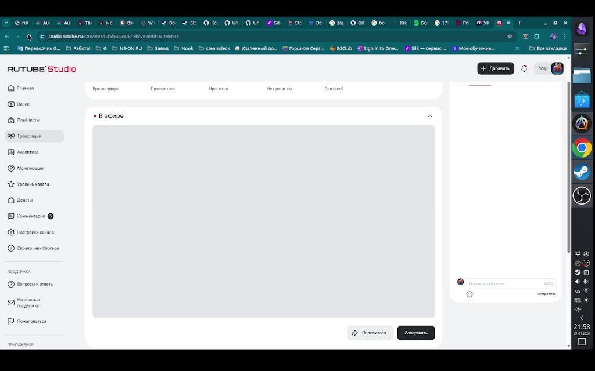Go to Монетизация in the sidebar

point(26,168)
